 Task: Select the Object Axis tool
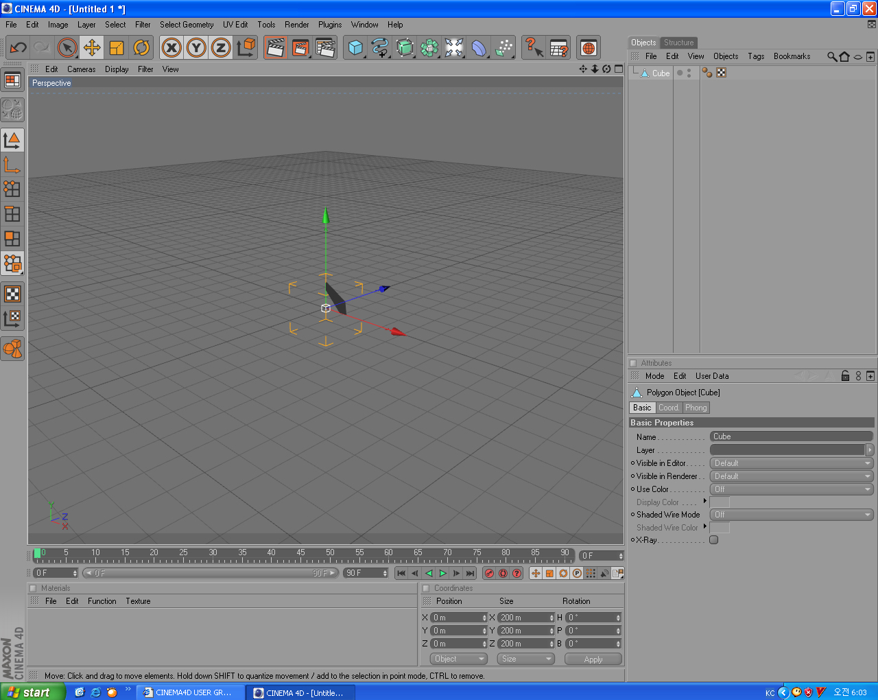pos(12,165)
